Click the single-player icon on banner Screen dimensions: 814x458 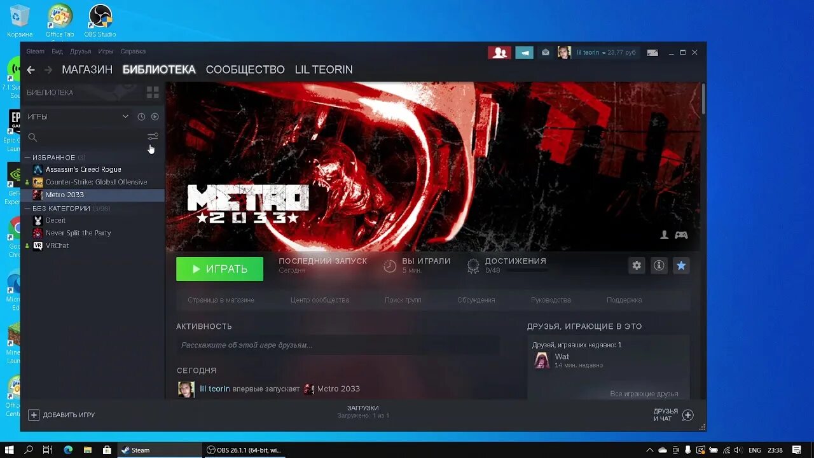click(664, 235)
